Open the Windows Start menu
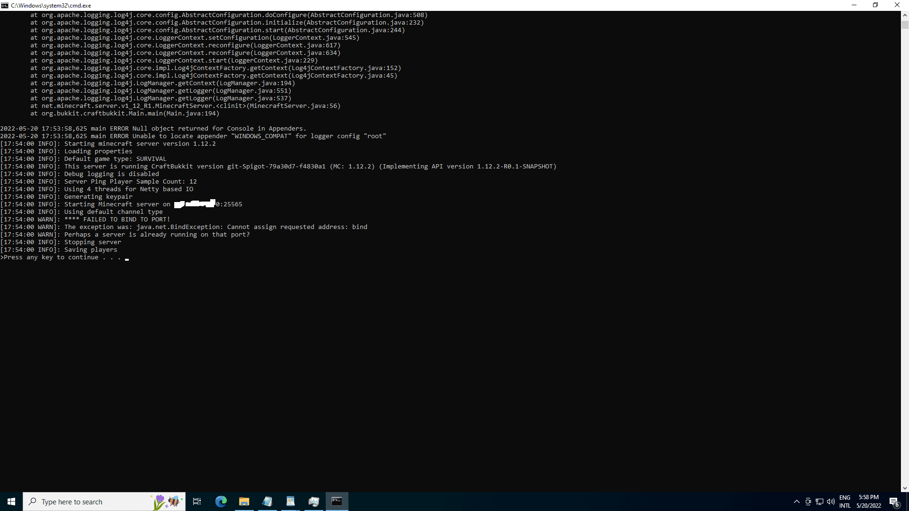909x511 pixels. pos(11,502)
